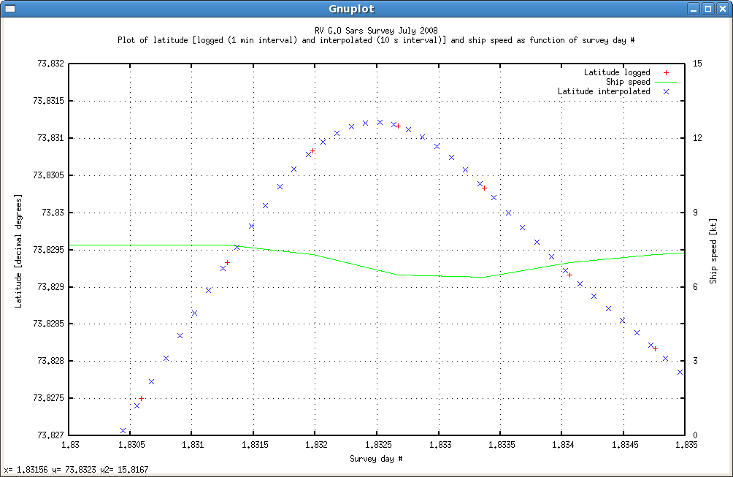Viewport: 733px width, 477px height.
Task: Click a red plus marker near day 1.832
Action: 314,150
